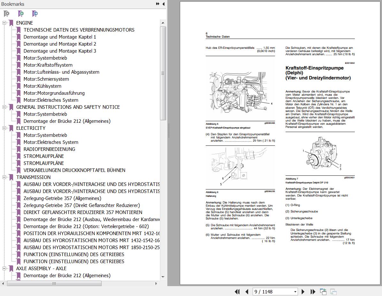Click bookmark icon beside ELECTRICITY
Image resolution: width=382 pixels, height=296 pixels.
click(x=11, y=128)
